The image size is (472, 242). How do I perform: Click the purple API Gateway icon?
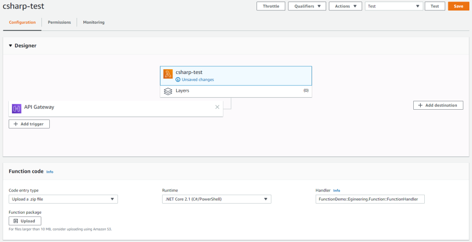tap(17, 109)
